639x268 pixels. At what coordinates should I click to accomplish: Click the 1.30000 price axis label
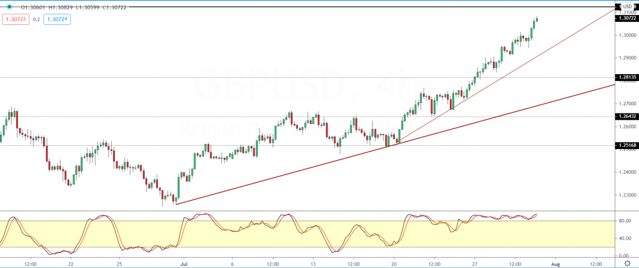[x=627, y=36]
